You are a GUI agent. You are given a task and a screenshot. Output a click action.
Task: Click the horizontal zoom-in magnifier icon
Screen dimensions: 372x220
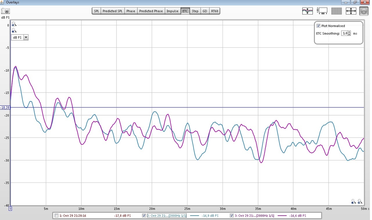click(x=360, y=201)
